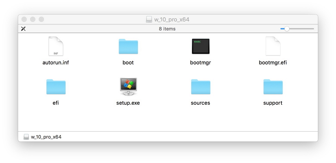Select the bootmgr exec icon
Image resolution: width=336 pixels, height=163 pixels.
tap(200, 46)
